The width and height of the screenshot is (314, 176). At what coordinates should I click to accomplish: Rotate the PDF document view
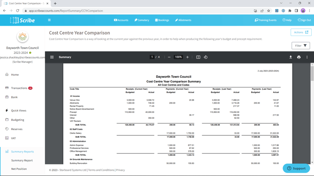click(x=206, y=57)
